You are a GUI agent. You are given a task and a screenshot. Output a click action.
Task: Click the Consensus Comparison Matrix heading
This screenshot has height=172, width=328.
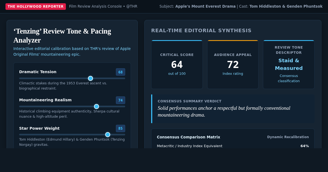pos(189,137)
